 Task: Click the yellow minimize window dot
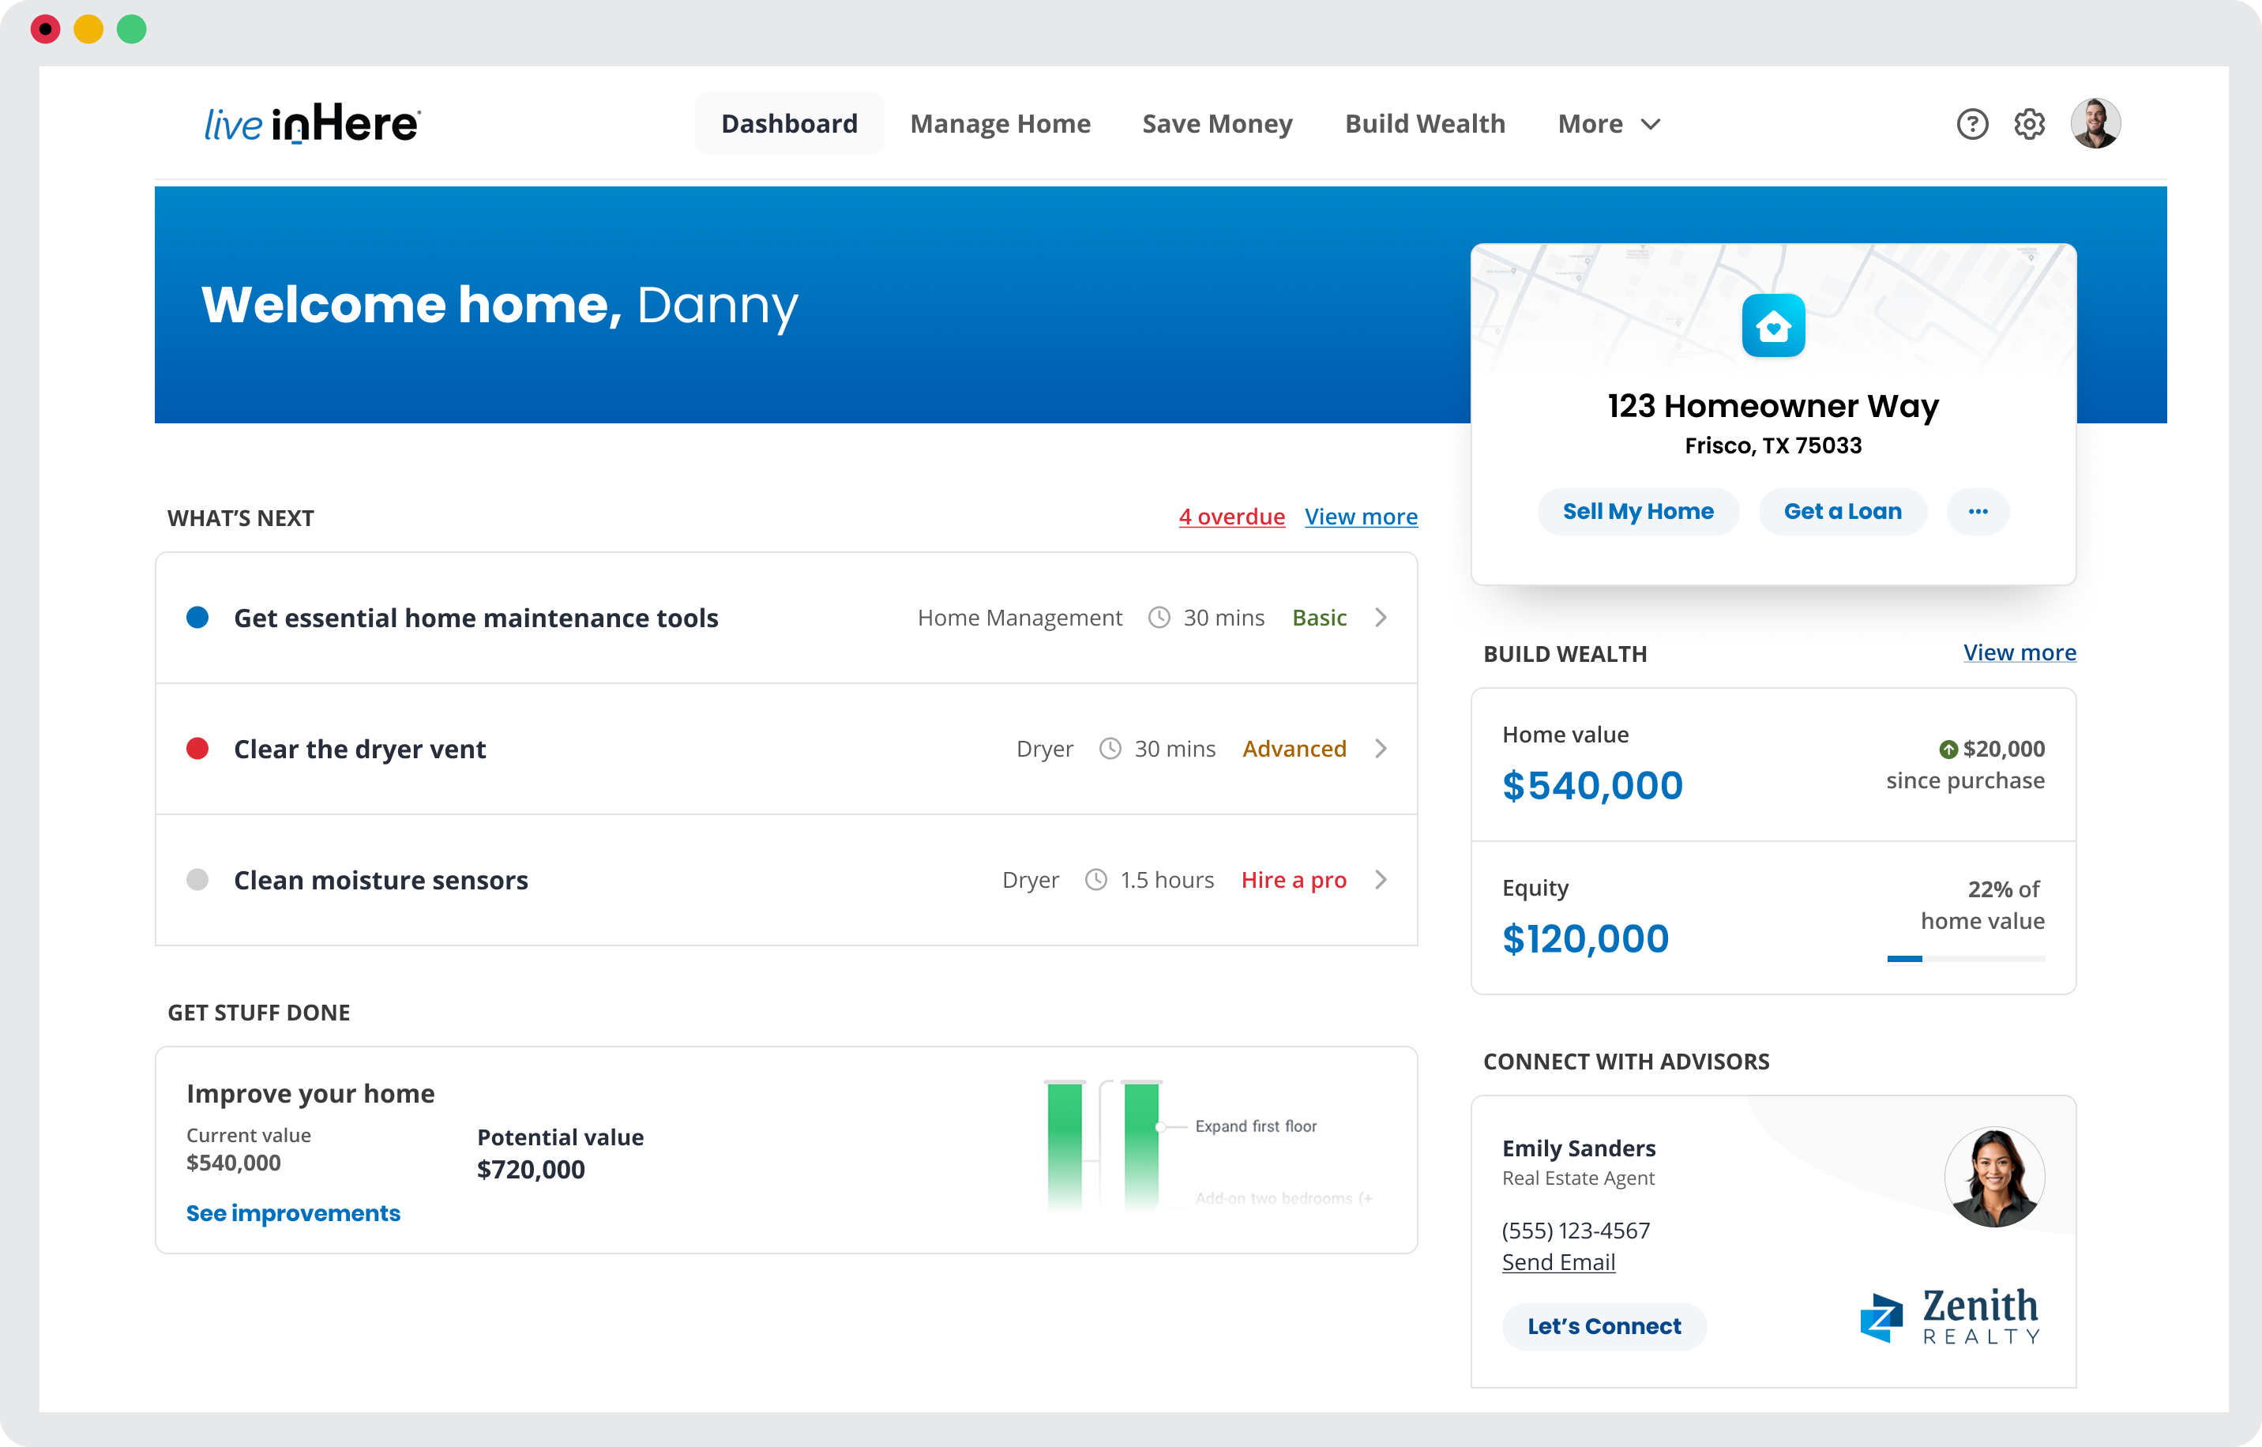(x=88, y=29)
